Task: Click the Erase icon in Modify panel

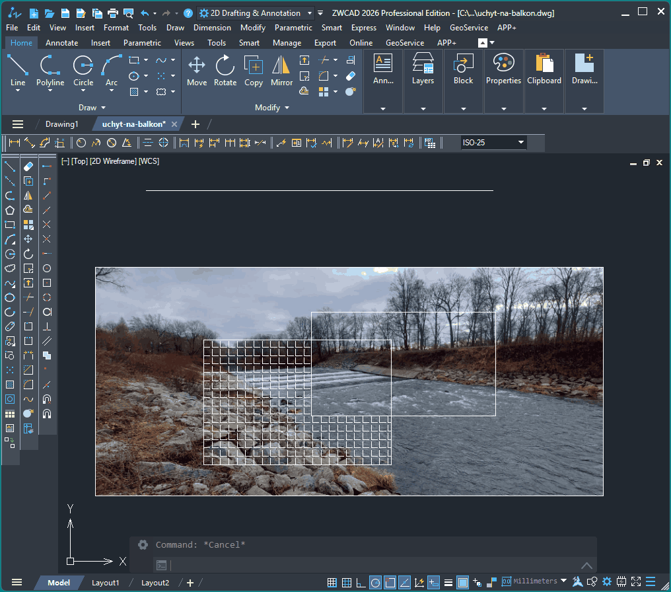Action: coord(351,76)
